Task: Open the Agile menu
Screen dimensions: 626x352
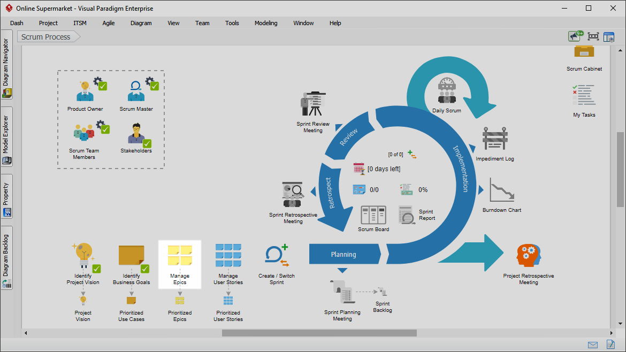Action: pos(109,23)
